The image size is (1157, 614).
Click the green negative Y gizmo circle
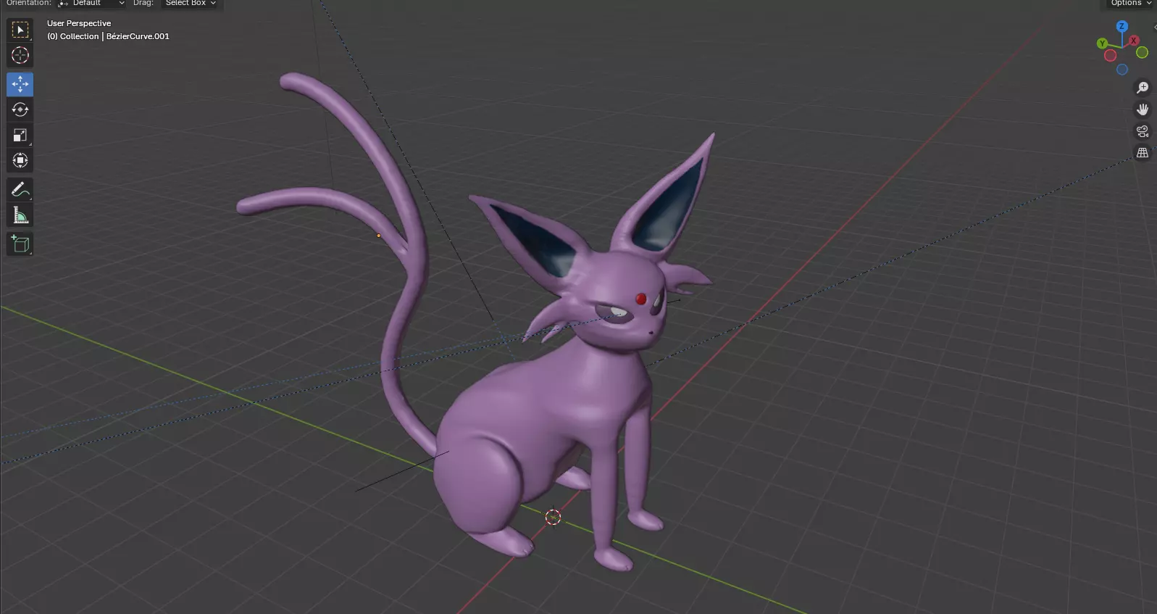click(x=1143, y=52)
